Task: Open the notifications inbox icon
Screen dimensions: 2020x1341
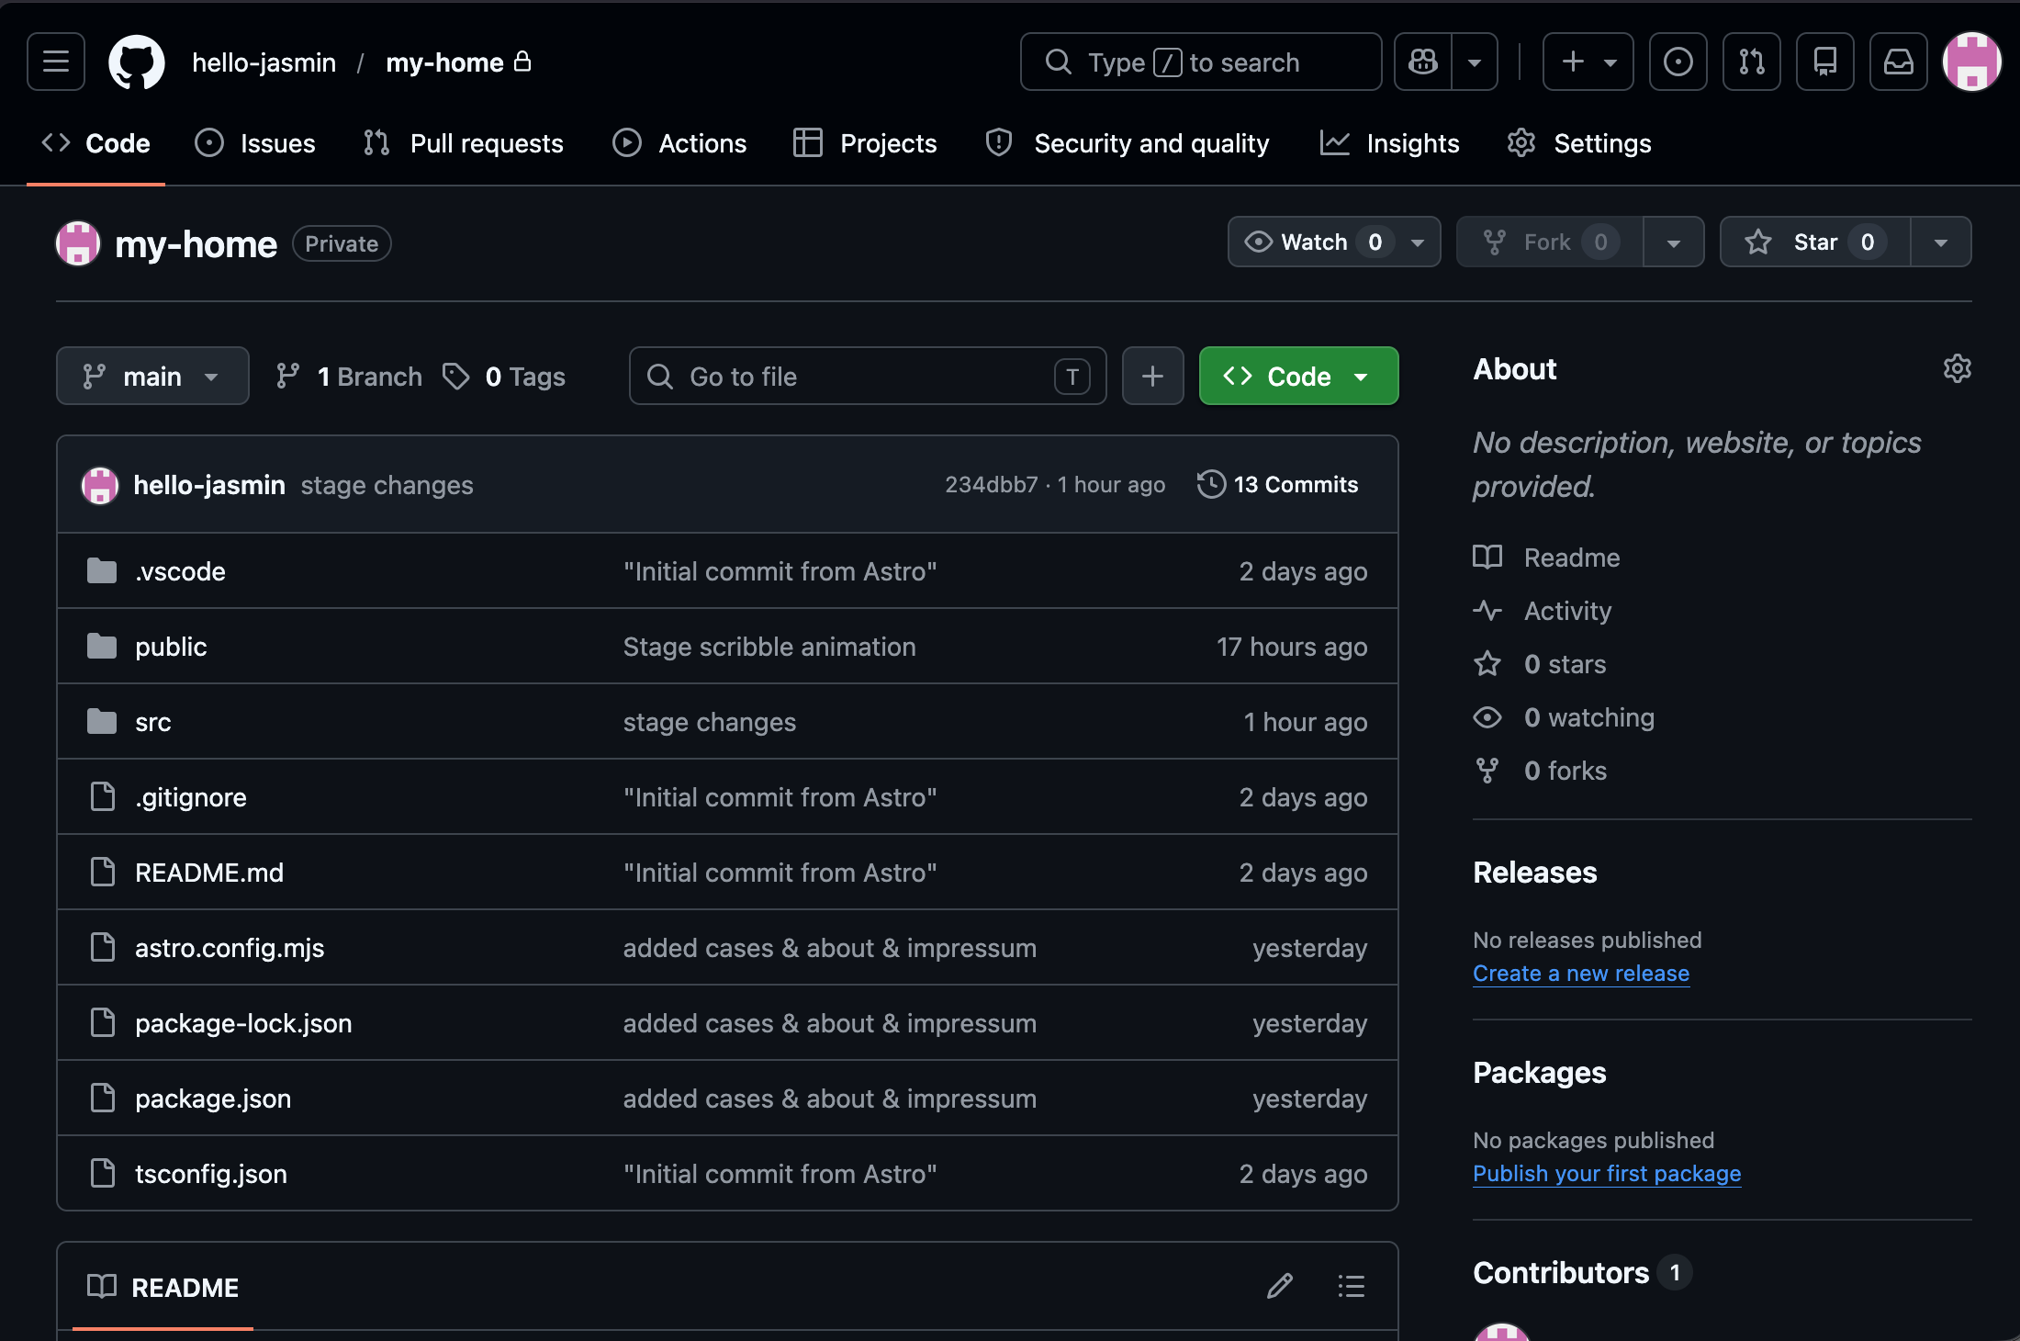Action: coord(1899,62)
